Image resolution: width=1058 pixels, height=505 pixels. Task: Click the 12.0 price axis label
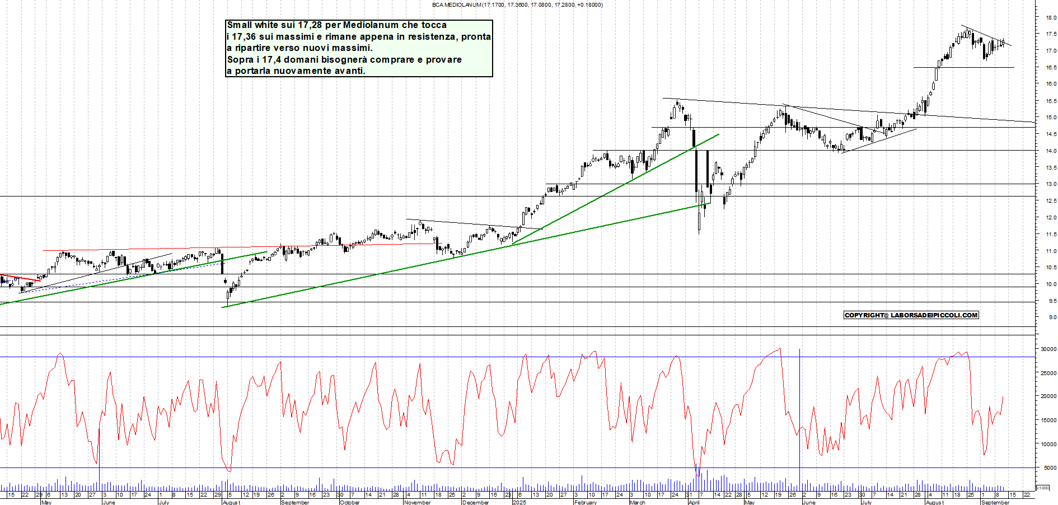(1051, 218)
